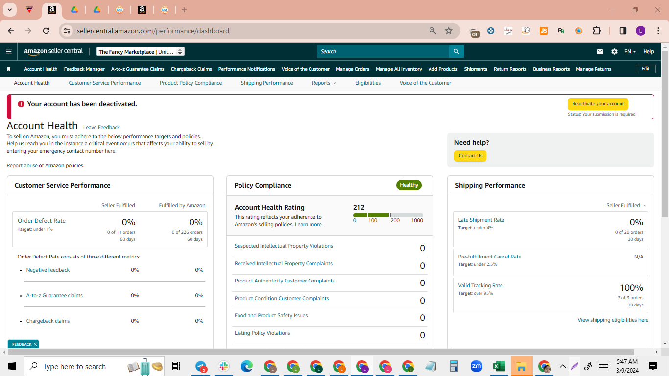
Task: Go to Chargeback Claims menu item
Action: (x=191, y=69)
